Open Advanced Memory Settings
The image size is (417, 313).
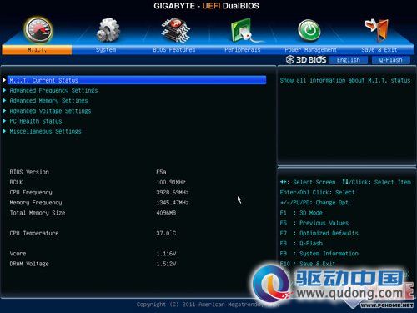(x=48, y=101)
